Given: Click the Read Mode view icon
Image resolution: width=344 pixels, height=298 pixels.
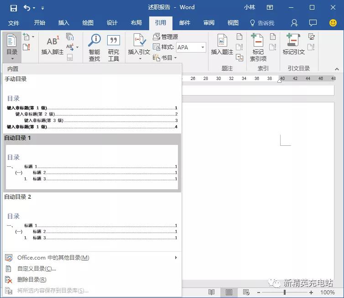Looking at the screenshot, I should coord(212,292).
